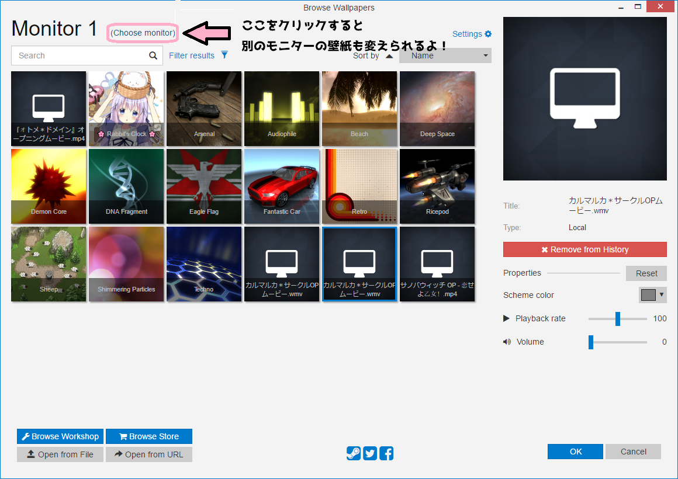Select the Audiophile wallpaper
678x479 pixels.
click(282, 109)
